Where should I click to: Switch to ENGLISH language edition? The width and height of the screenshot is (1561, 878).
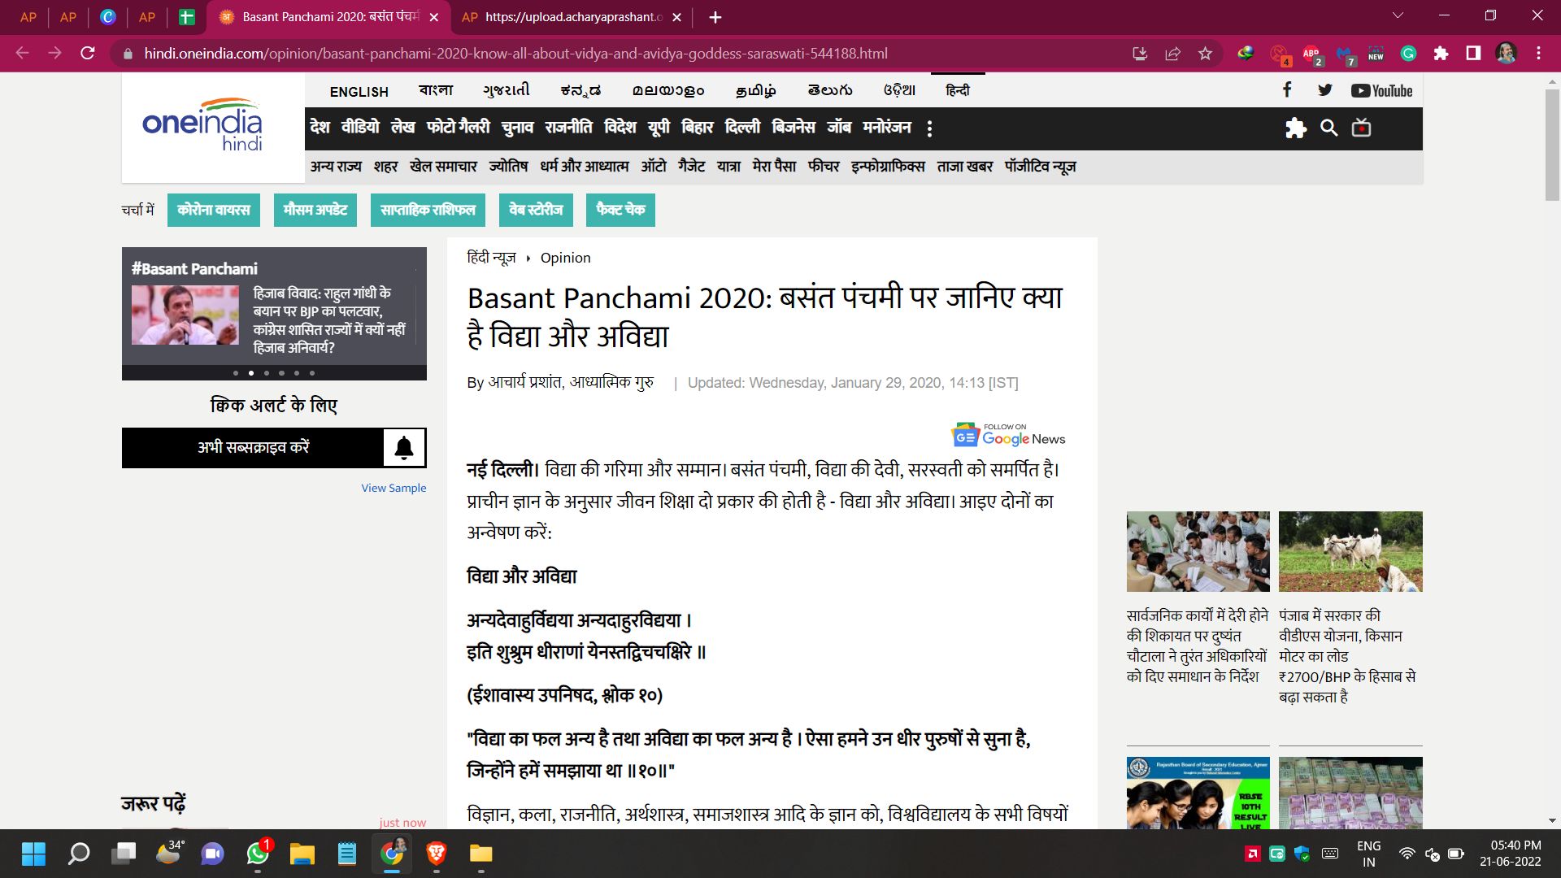[359, 92]
